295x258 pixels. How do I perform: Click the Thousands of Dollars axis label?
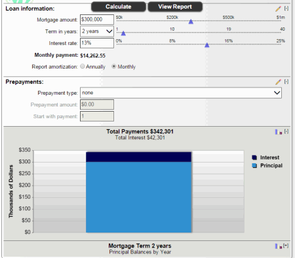tap(11, 191)
